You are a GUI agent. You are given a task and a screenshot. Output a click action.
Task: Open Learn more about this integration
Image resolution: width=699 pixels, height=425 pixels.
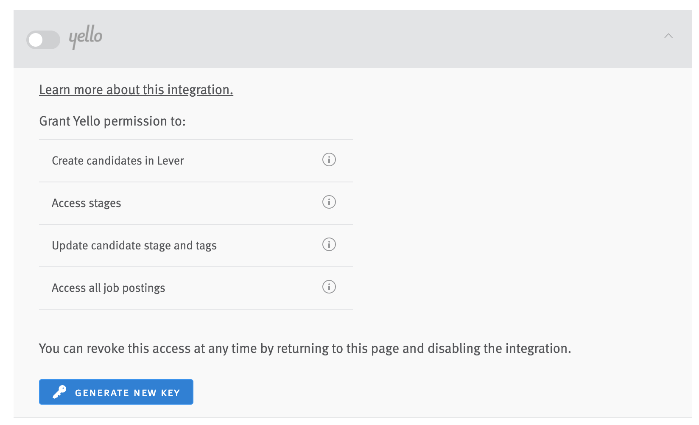click(x=136, y=89)
